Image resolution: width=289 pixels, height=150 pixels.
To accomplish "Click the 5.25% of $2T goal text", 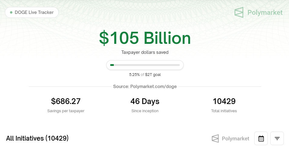I will click(145, 74).
